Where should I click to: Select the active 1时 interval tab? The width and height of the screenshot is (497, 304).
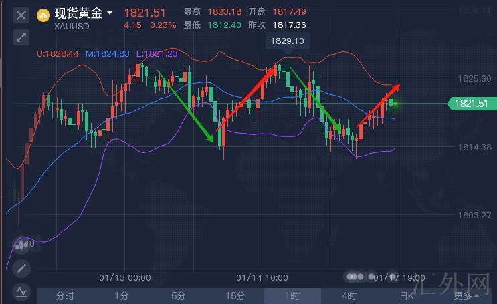pyautogui.click(x=292, y=296)
